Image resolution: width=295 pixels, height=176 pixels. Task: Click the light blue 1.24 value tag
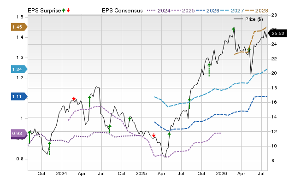click(19, 69)
